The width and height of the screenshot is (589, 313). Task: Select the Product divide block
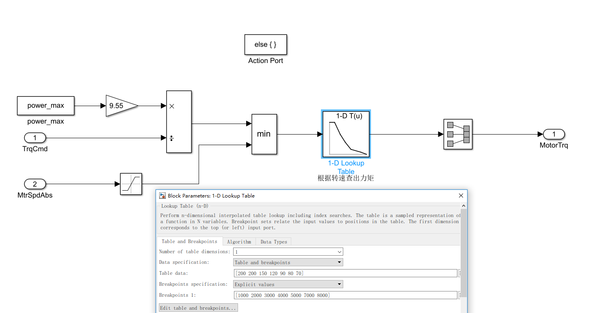[179, 122]
